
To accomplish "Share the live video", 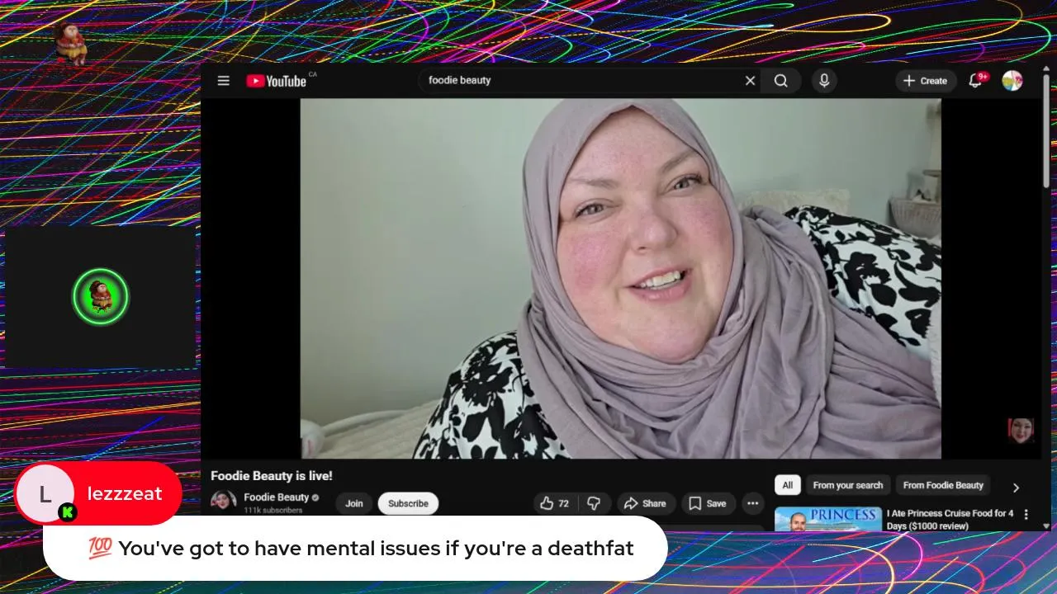I will tap(645, 503).
